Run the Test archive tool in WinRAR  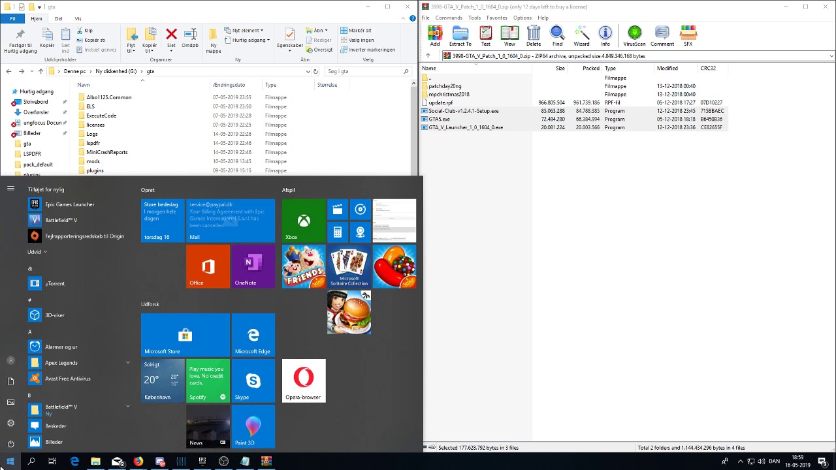pos(485,36)
